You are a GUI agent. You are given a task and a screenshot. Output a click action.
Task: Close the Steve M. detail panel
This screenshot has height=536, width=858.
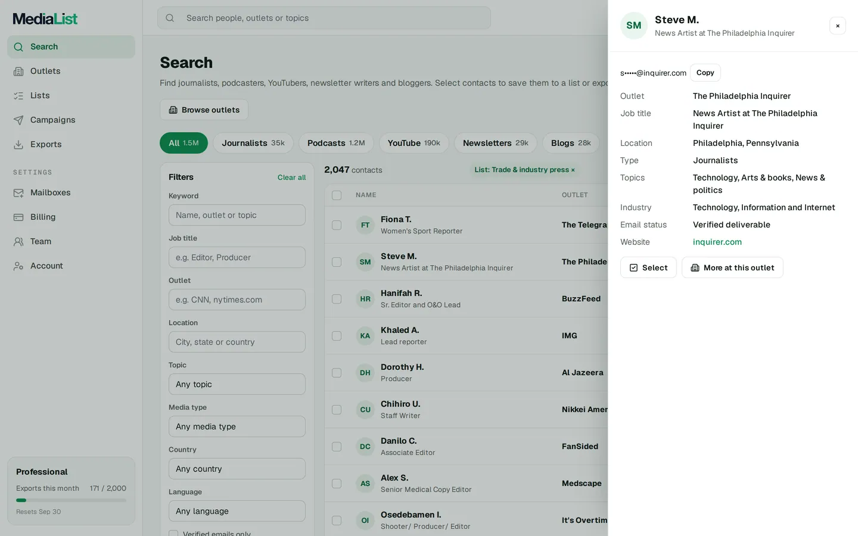[x=838, y=26]
